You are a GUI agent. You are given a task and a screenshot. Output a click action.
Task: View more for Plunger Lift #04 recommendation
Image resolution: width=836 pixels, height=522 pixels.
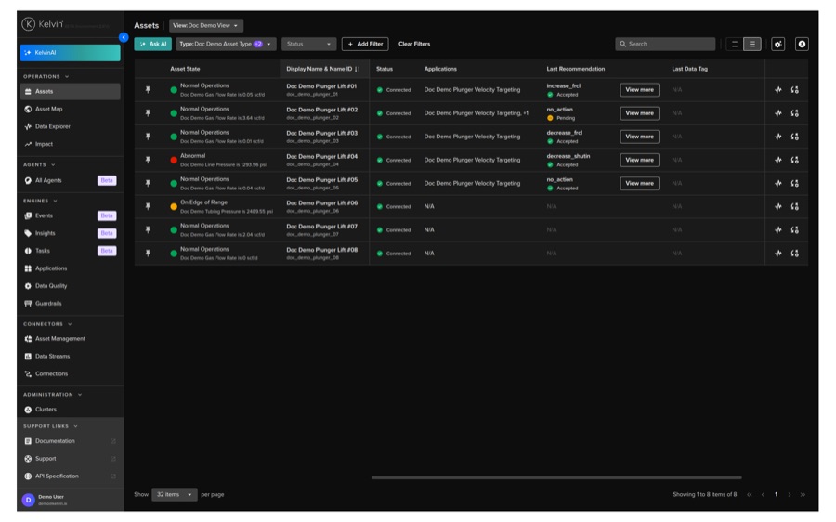click(x=639, y=160)
